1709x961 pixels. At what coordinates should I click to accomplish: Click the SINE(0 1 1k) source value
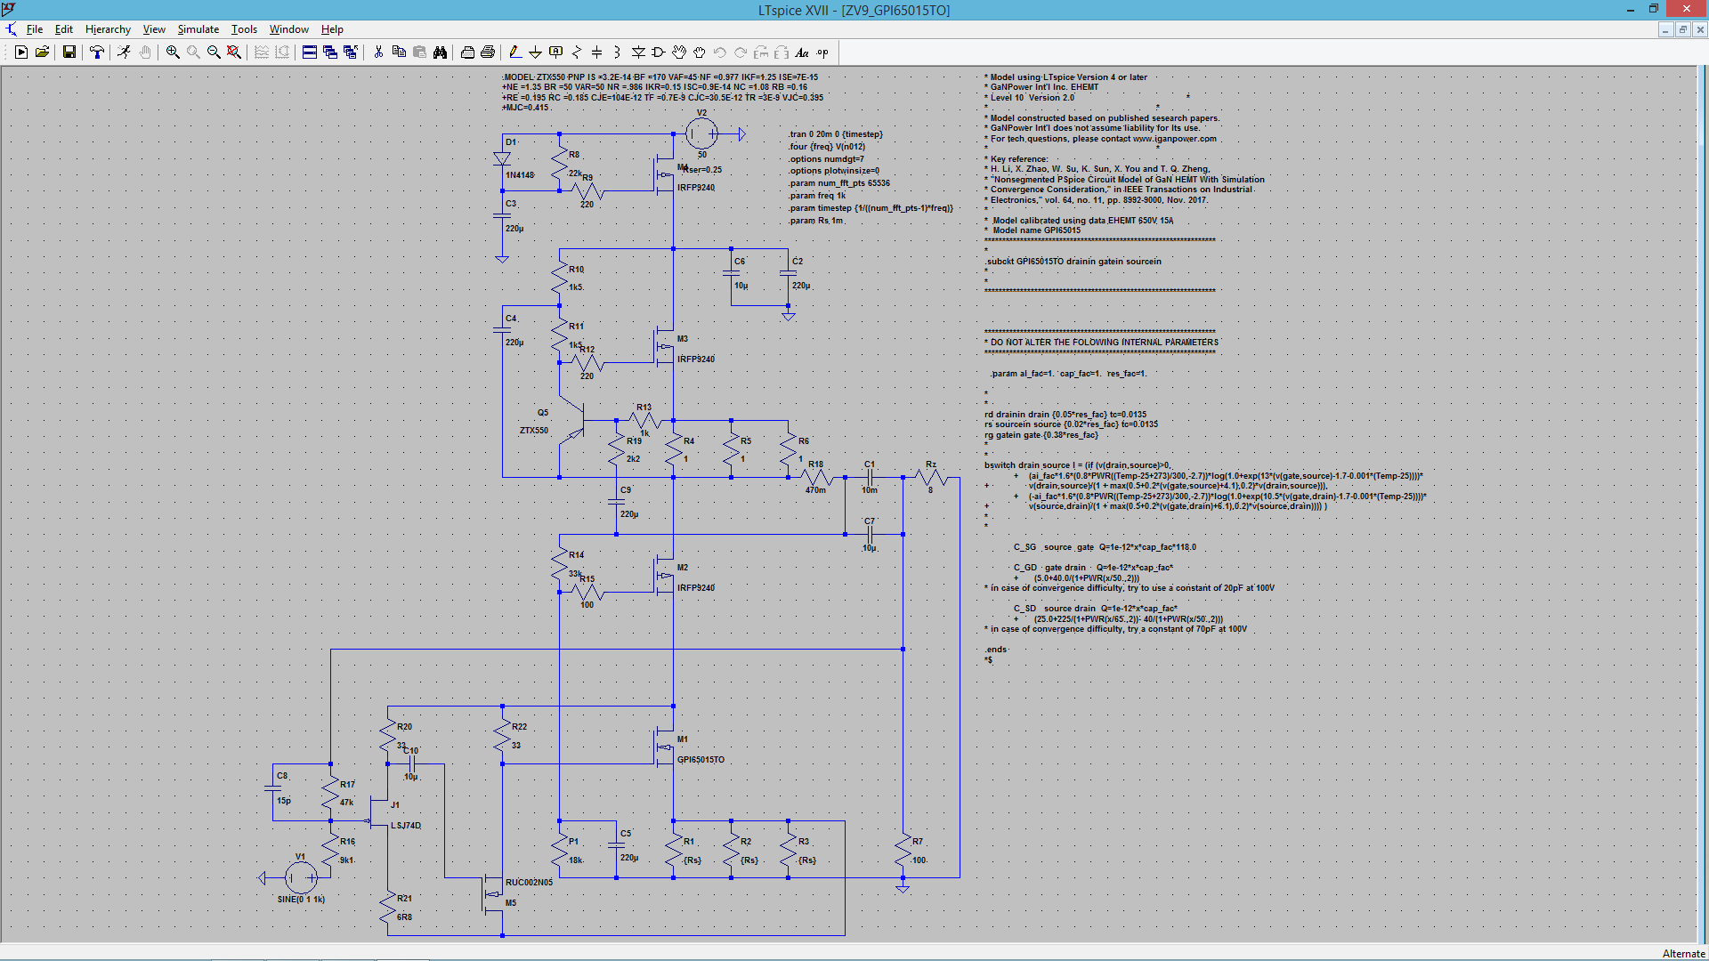point(301,900)
